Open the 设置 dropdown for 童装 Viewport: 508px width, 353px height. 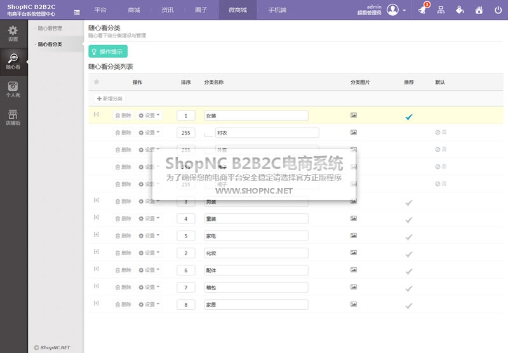tap(149, 218)
